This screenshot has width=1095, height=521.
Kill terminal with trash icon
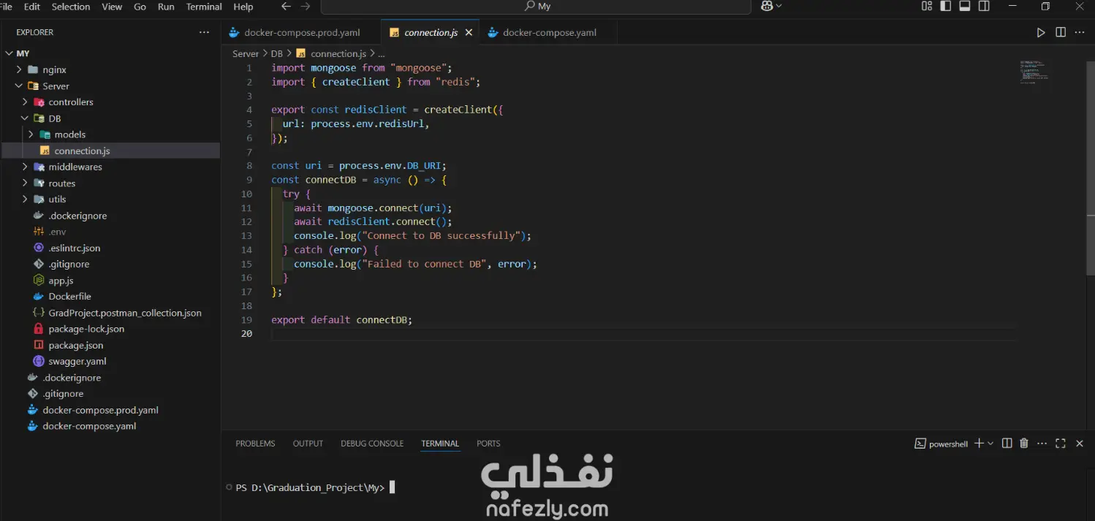click(x=1024, y=444)
